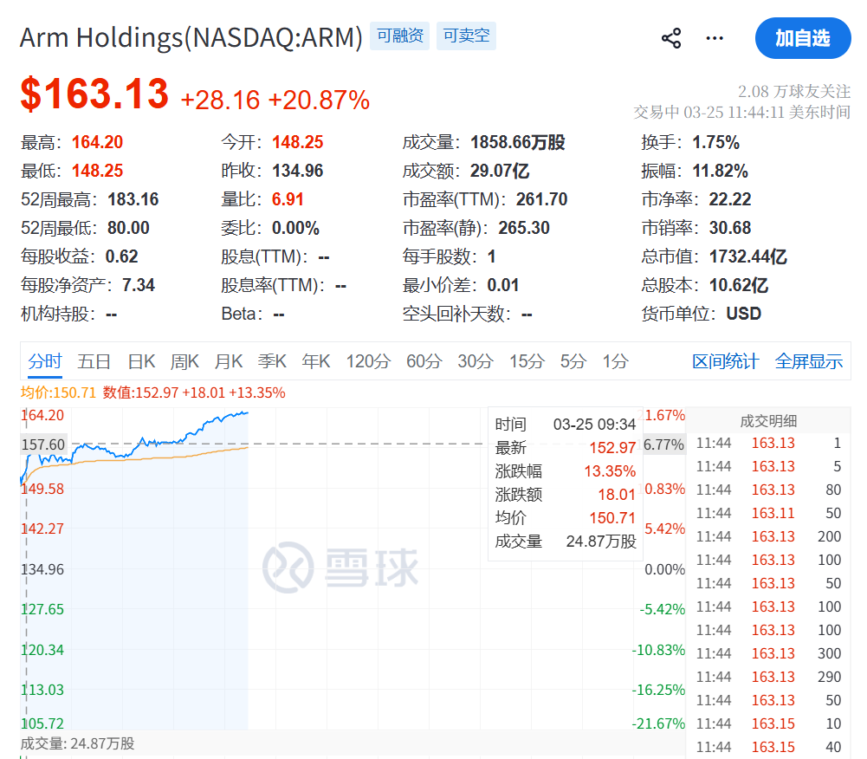This screenshot has height=759, width=867.
Task: Open 全屏显示 full screen view
Action: (808, 361)
